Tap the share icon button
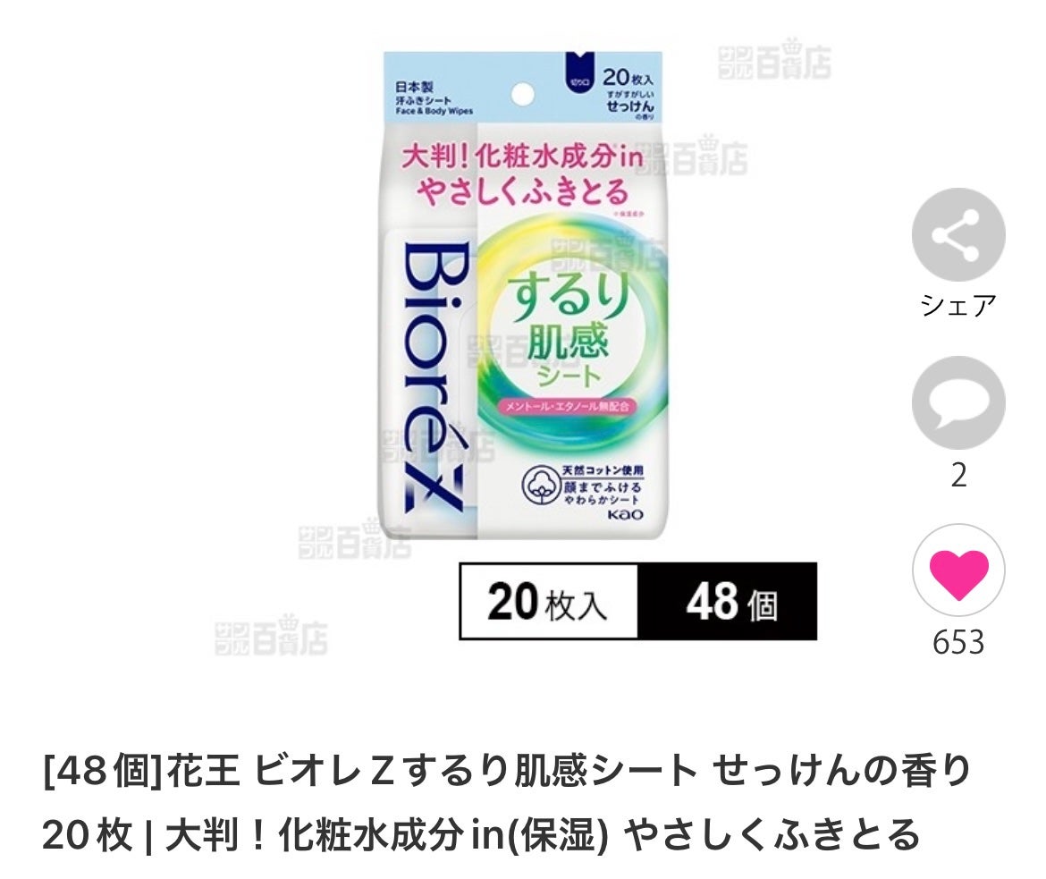This screenshot has height=879, width=1046. point(958,234)
